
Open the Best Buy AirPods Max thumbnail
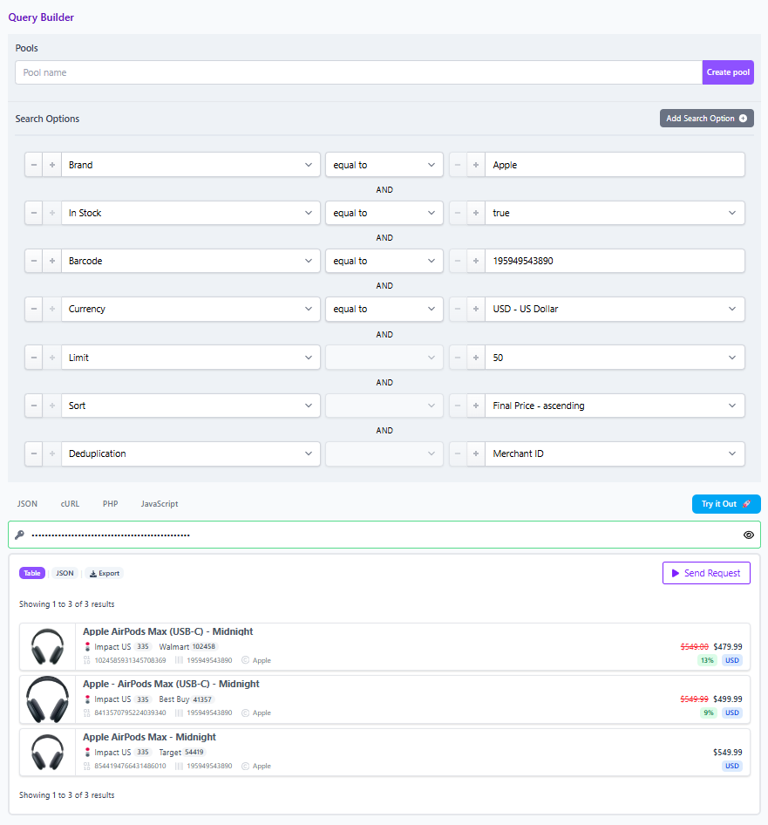48,699
